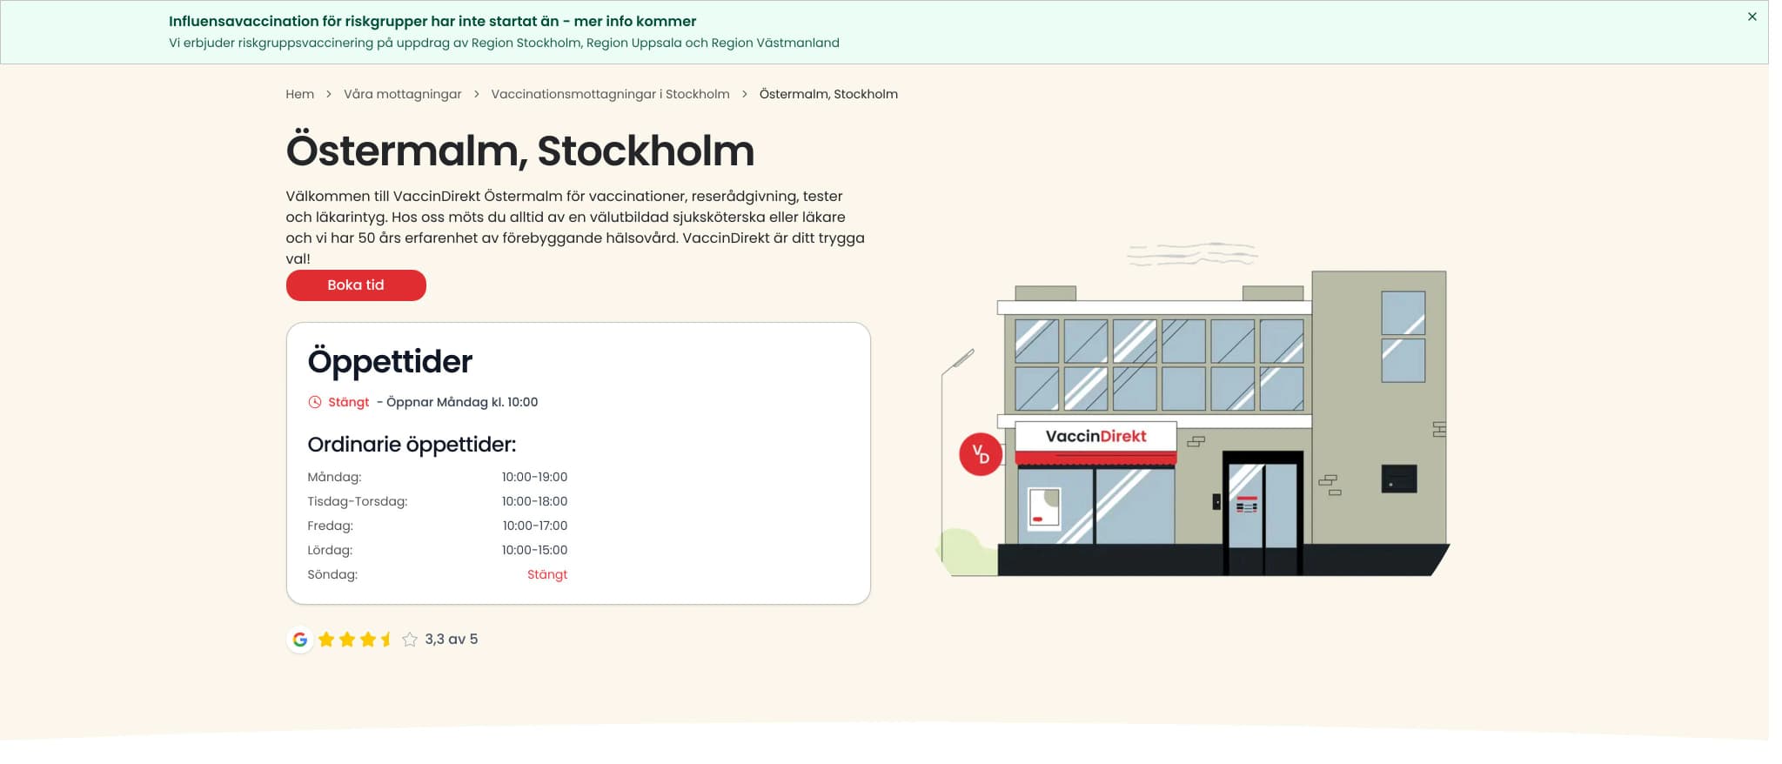Go to Hem breadcrumb link
The image size is (1782, 764).
299,94
